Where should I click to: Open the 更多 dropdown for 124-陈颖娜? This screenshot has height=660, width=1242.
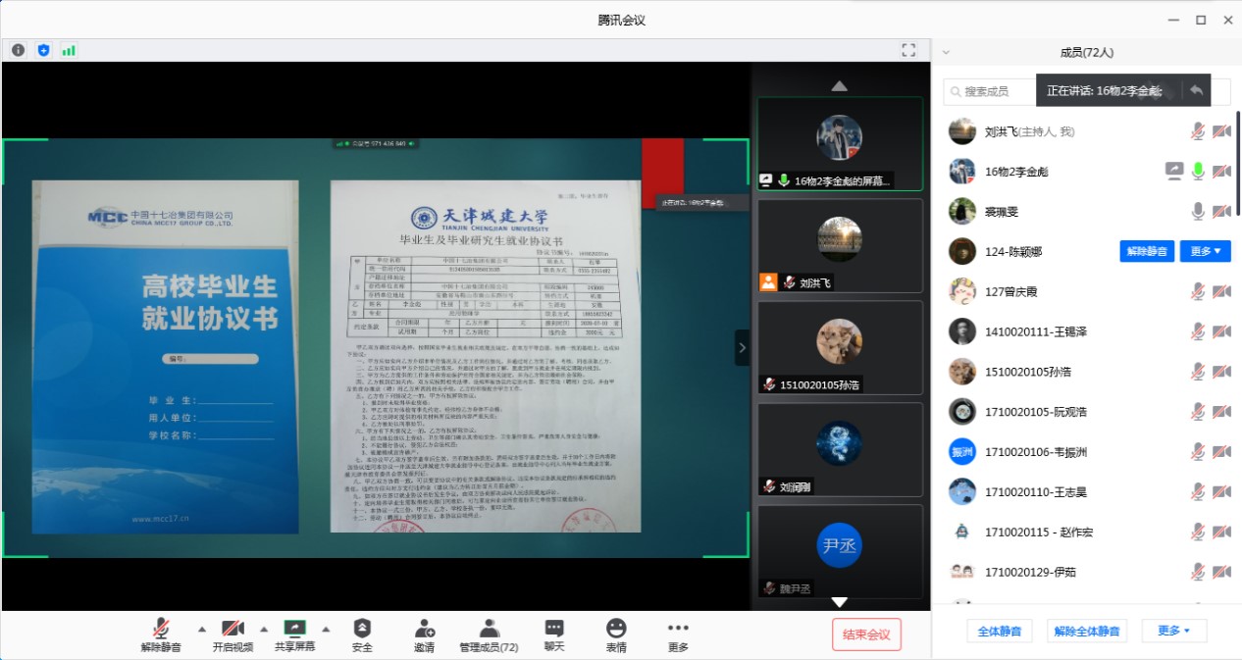[1205, 251]
